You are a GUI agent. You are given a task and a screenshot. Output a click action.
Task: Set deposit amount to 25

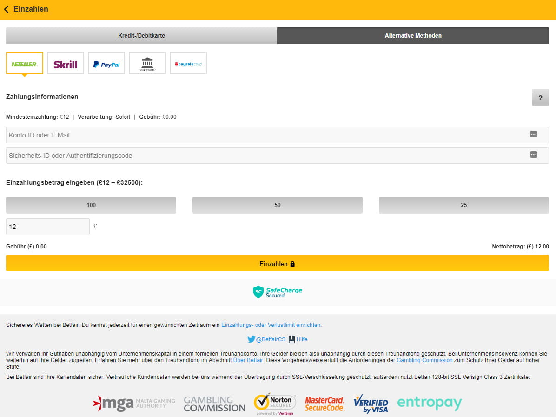464,205
